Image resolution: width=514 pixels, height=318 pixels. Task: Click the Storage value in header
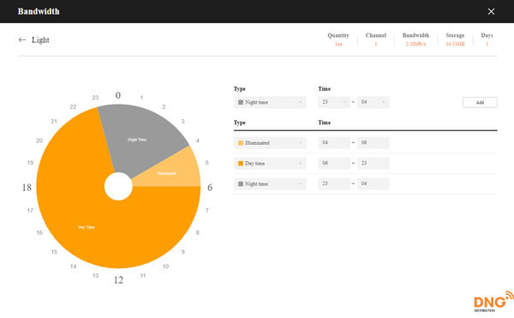455,44
